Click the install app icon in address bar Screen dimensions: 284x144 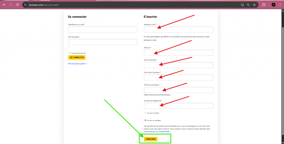coord(242,5)
